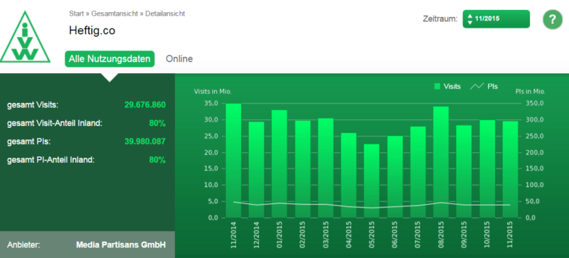Click the 08/2015 visits bar

click(440, 162)
